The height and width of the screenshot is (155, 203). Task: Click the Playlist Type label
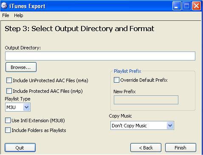(17, 99)
